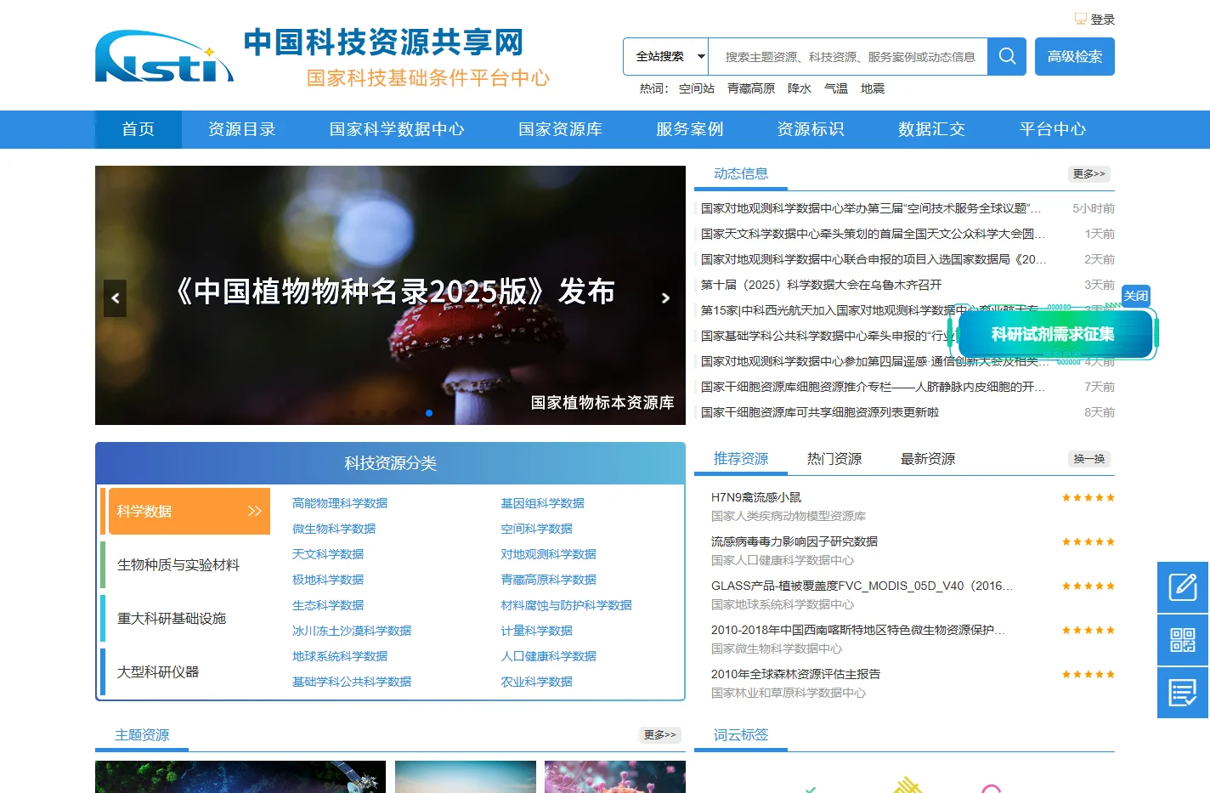This screenshot has width=1210, height=793.
Task: Select hot word 空间站
Action: [697, 88]
